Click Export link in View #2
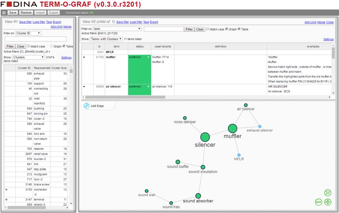The width and height of the screenshot is (339, 213). pos(154,22)
